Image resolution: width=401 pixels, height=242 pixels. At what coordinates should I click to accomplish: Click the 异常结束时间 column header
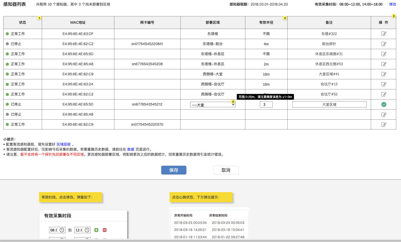click(218, 215)
